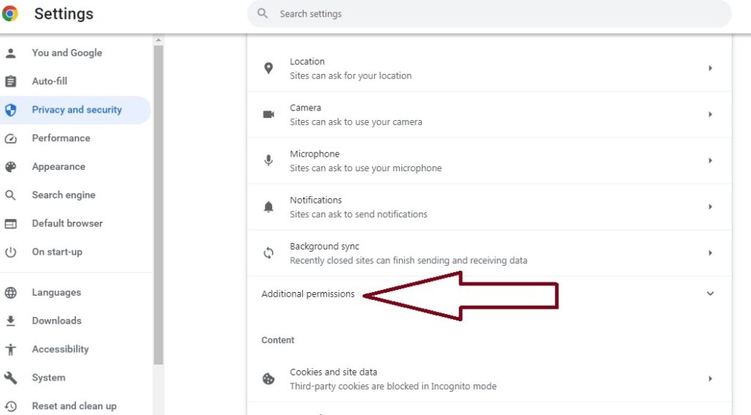Open Notifications permission arrow
Image resolution: width=751 pixels, height=415 pixels.
click(x=710, y=206)
